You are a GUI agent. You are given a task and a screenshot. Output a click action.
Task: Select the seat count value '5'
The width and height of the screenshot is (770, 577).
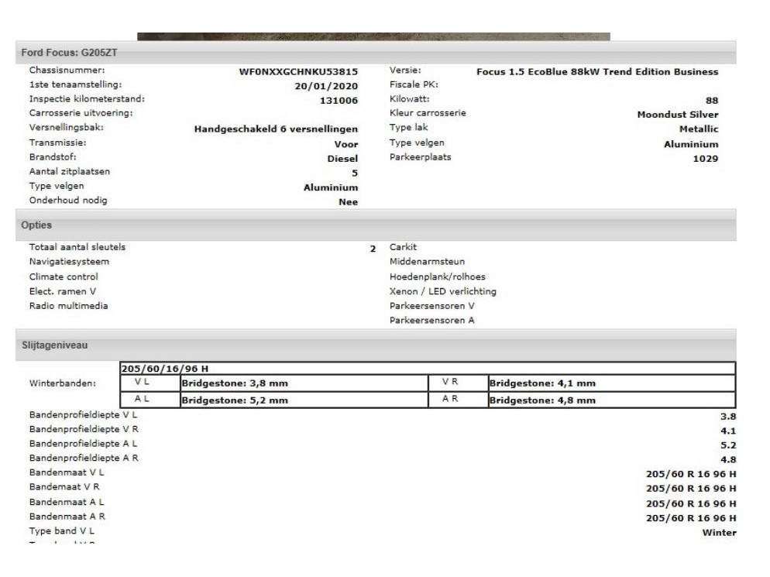pyautogui.click(x=355, y=173)
